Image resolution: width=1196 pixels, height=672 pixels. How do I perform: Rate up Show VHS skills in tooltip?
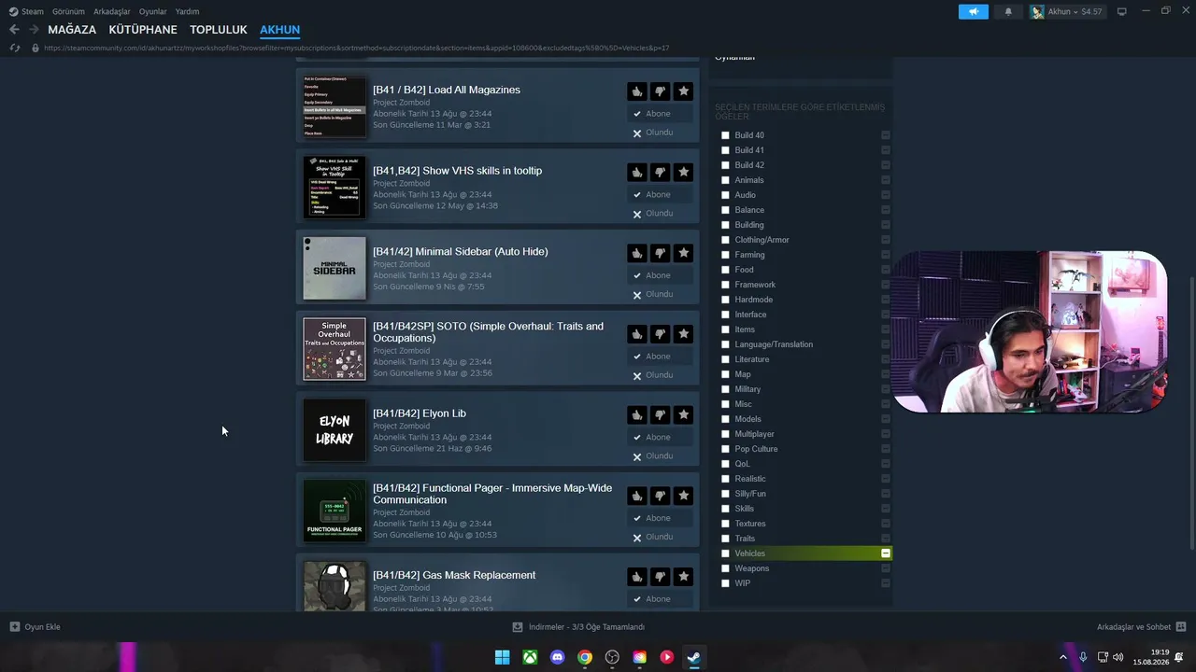coord(636,173)
